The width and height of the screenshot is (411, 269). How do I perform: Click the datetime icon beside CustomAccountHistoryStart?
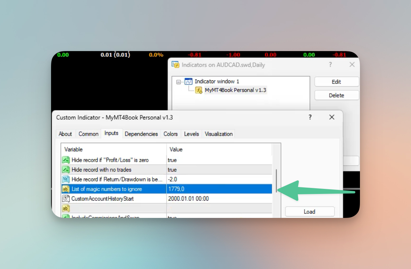point(66,199)
